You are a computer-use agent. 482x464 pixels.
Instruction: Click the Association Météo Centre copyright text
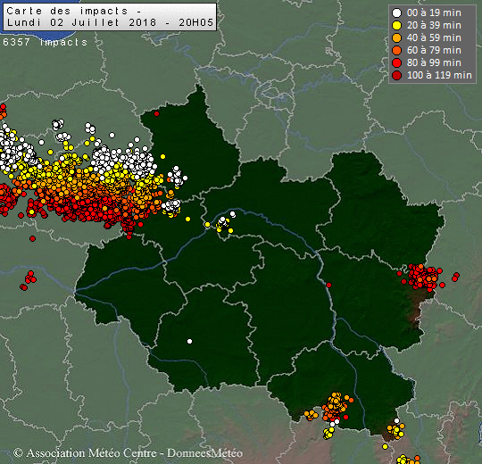click(129, 453)
